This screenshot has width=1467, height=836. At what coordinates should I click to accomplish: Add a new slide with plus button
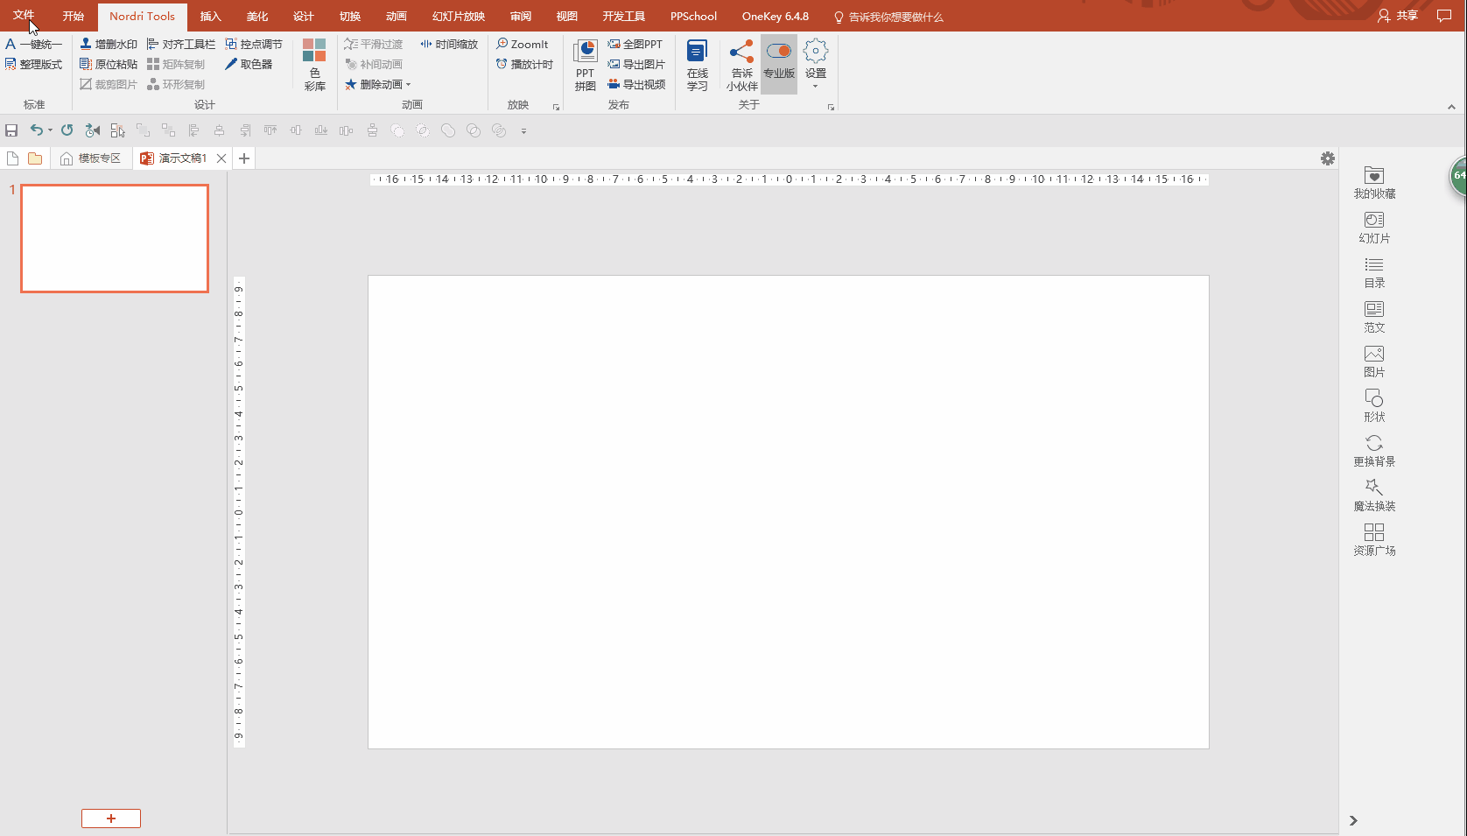[111, 818]
